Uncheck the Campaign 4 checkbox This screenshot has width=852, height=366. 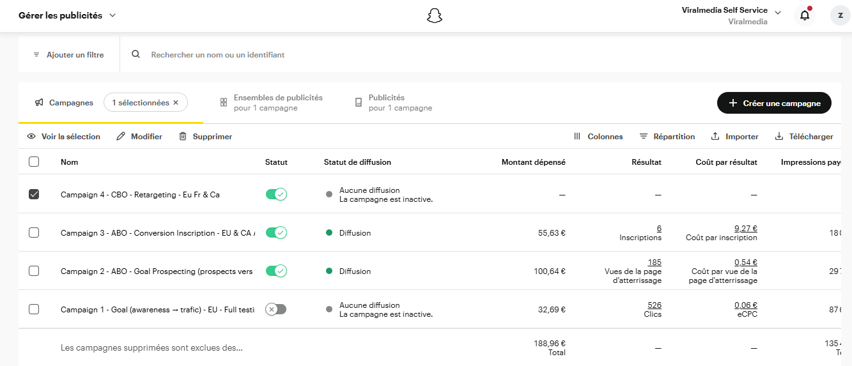tap(34, 194)
